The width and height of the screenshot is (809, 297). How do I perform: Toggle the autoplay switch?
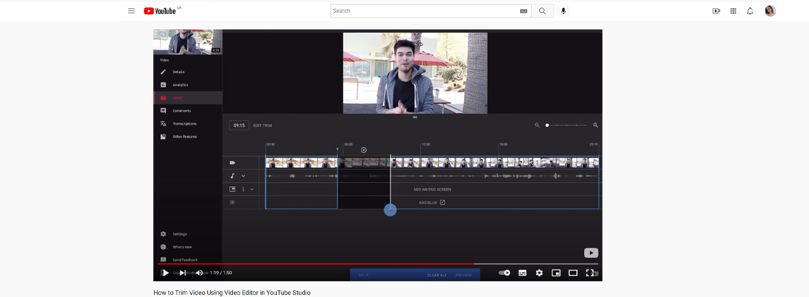click(x=505, y=273)
